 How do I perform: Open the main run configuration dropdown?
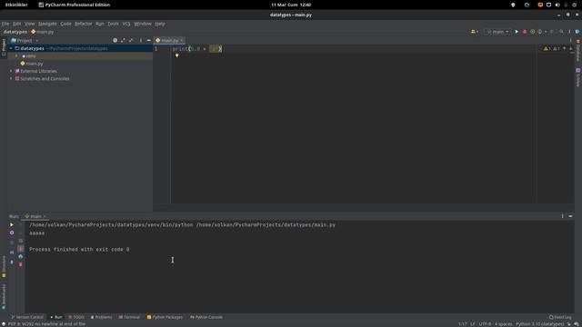(x=497, y=32)
